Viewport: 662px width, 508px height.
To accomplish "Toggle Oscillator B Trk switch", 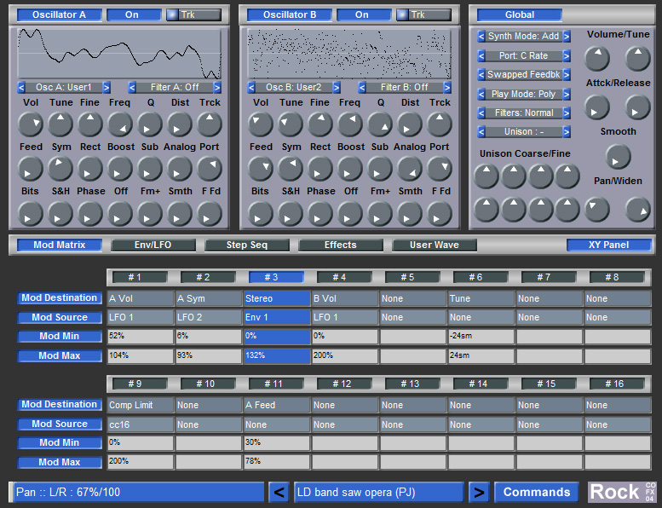I will click(x=424, y=14).
